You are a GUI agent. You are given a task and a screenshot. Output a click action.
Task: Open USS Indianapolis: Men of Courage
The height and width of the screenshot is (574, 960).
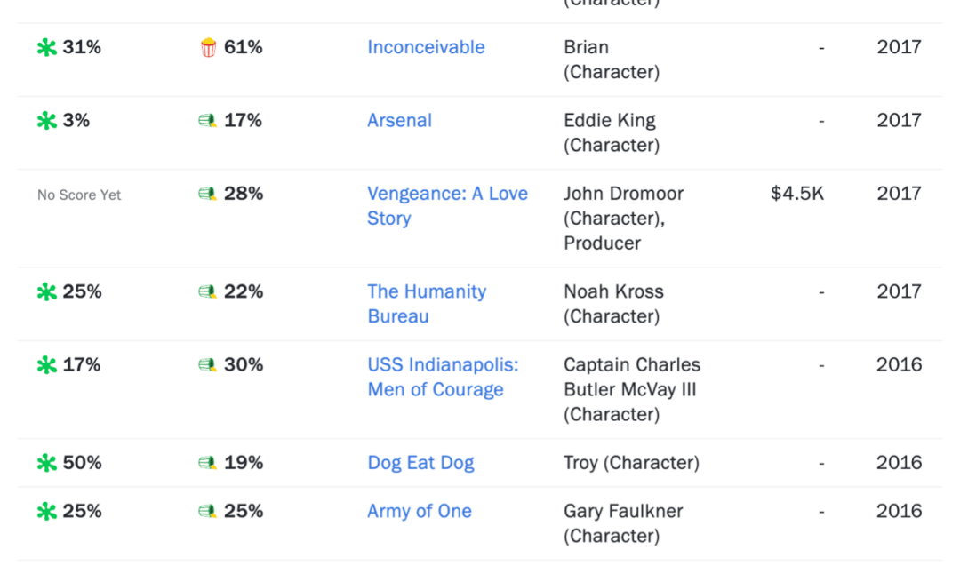click(x=443, y=377)
